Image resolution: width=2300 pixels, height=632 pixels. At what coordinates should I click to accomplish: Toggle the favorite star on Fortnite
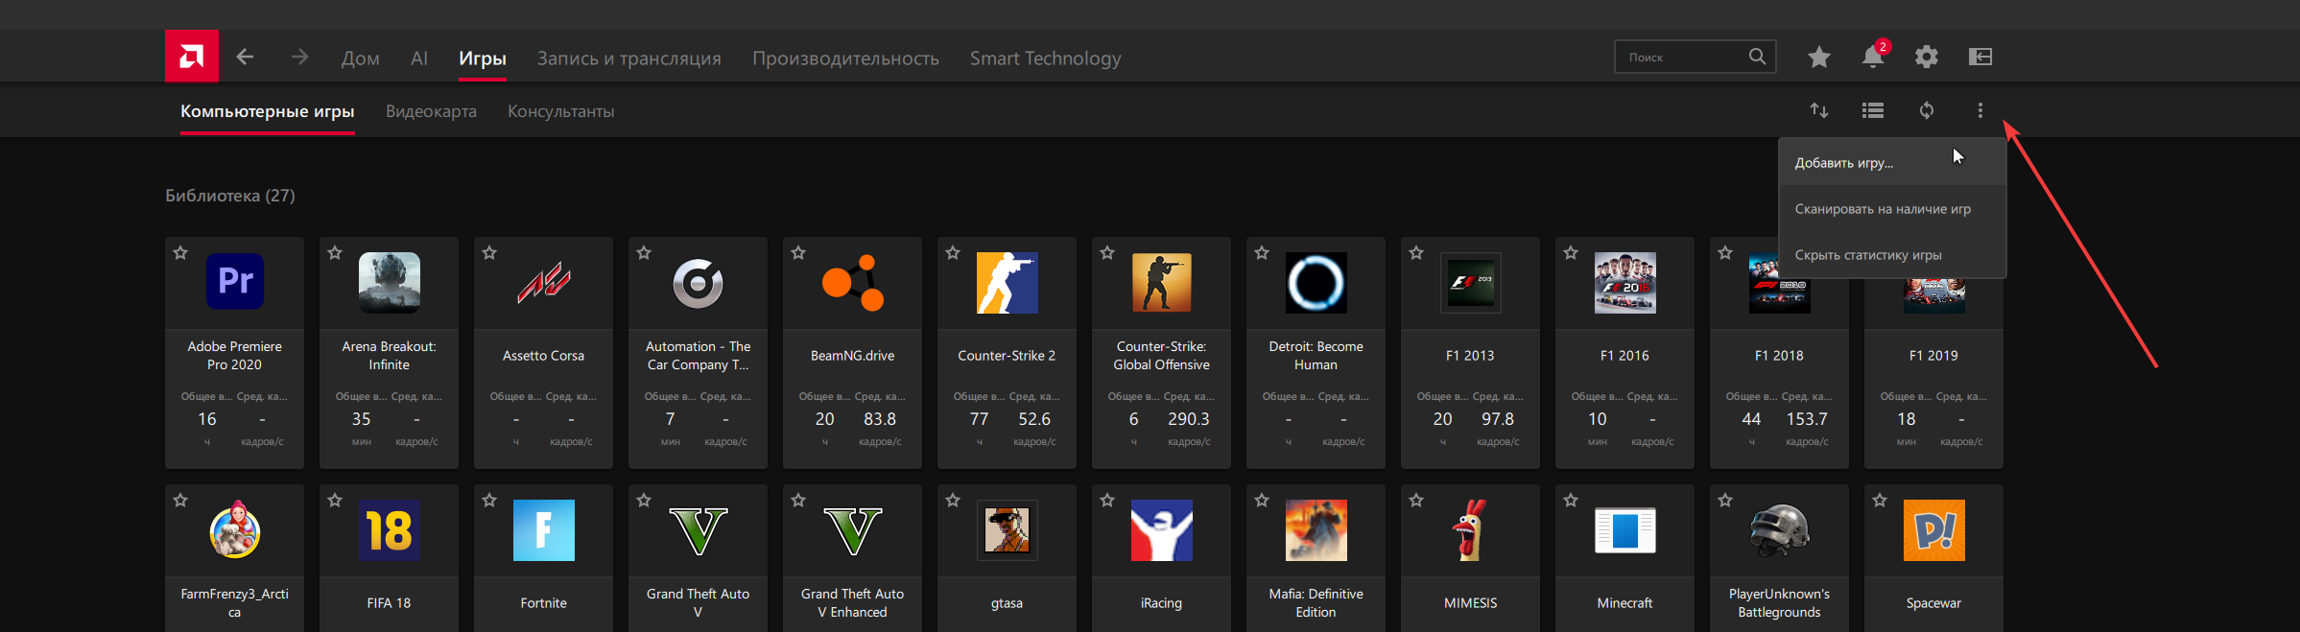pos(489,501)
